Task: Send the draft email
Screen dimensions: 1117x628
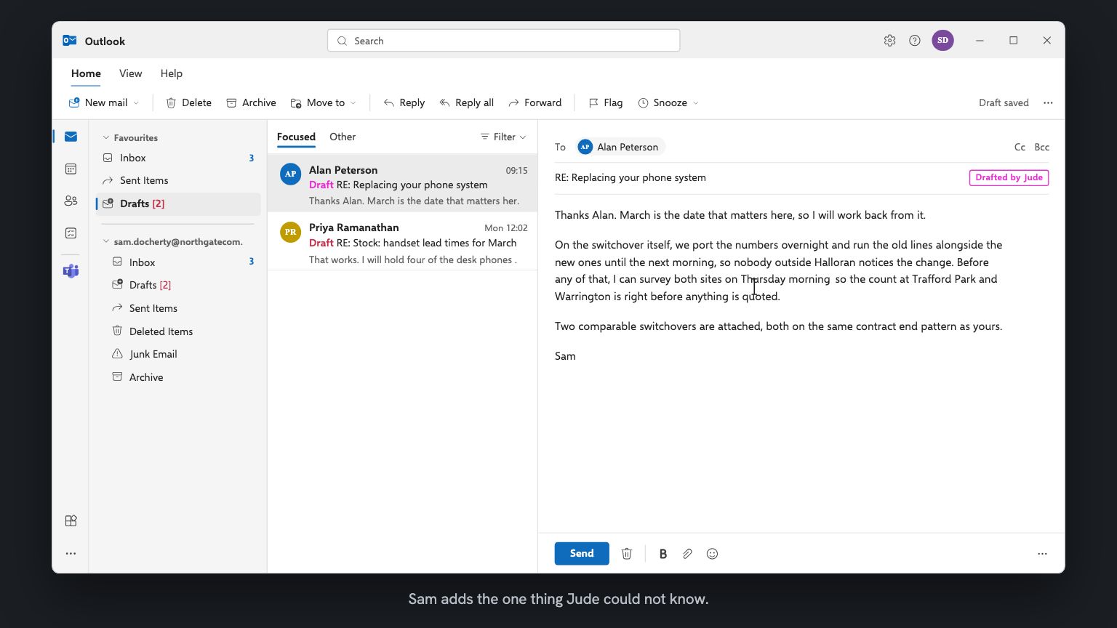Action: pyautogui.click(x=582, y=553)
